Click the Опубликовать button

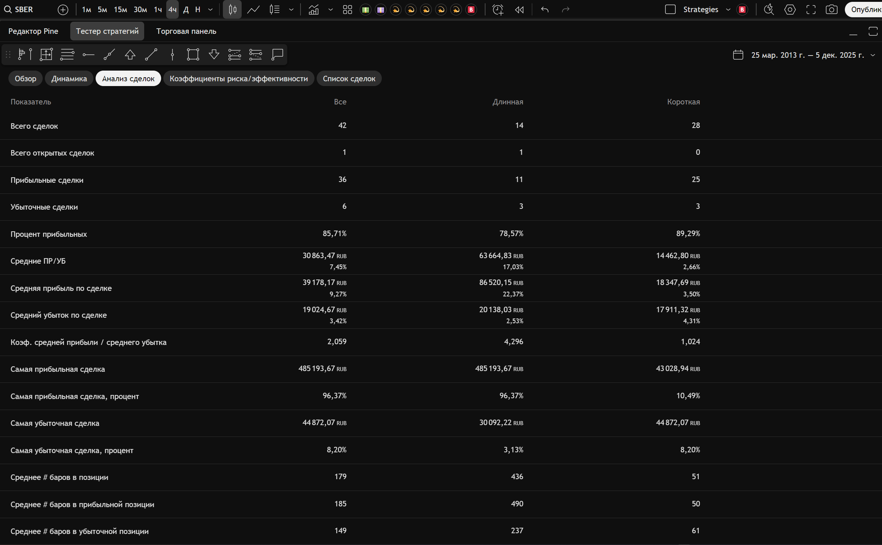865,10
